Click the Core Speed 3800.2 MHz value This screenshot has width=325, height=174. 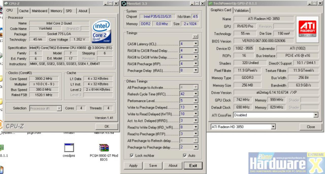44,79
